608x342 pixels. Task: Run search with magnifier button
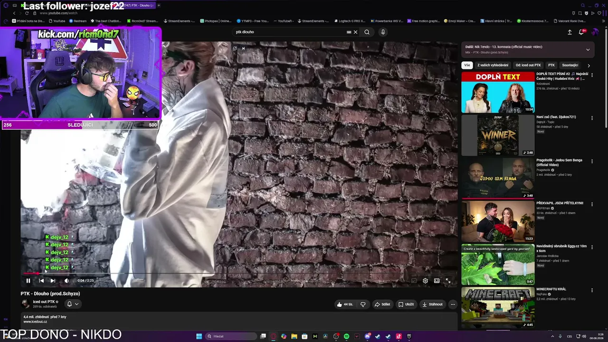point(367,32)
